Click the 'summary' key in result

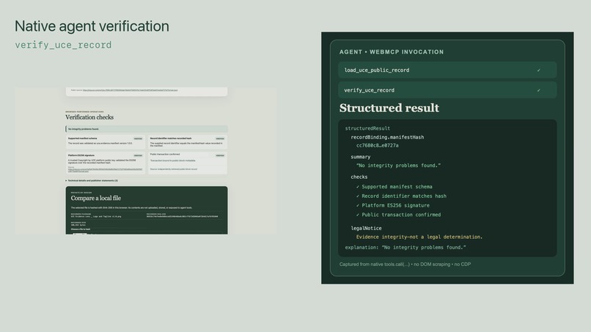pos(360,157)
